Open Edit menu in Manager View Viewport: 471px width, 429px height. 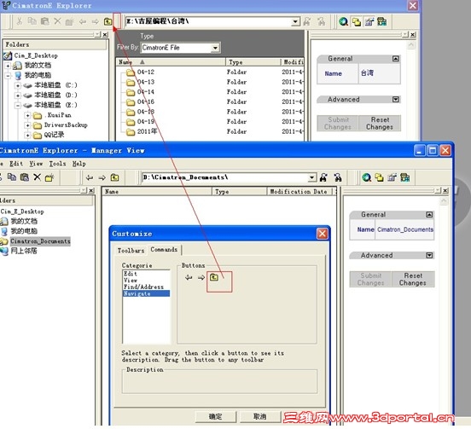tap(16, 164)
